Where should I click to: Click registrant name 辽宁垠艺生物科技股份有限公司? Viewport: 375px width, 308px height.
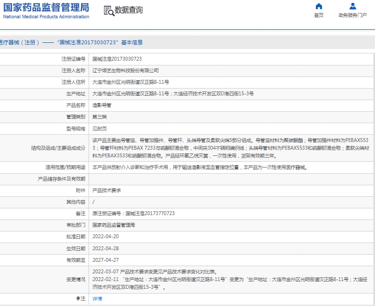(x=126, y=71)
